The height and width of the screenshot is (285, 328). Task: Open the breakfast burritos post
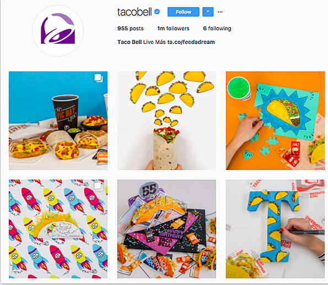(x=58, y=120)
